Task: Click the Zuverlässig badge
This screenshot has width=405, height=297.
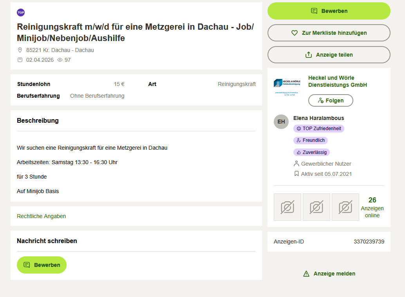Action: [311, 152]
